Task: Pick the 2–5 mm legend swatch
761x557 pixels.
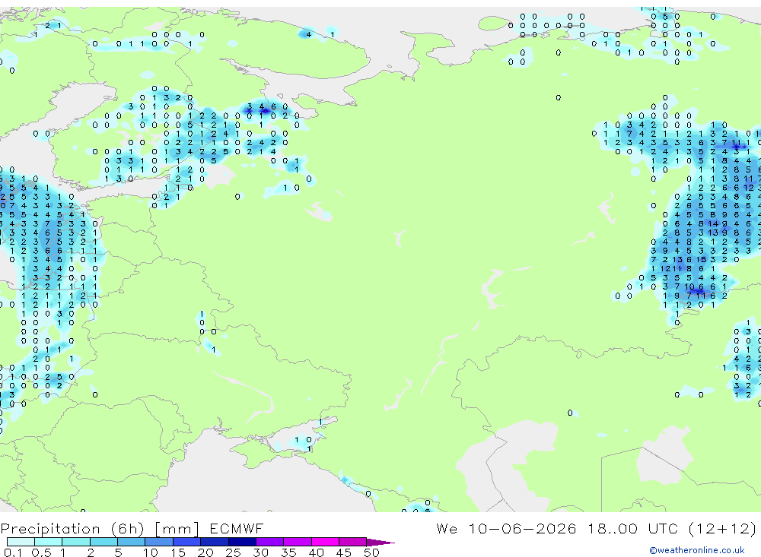Action: click(103, 542)
